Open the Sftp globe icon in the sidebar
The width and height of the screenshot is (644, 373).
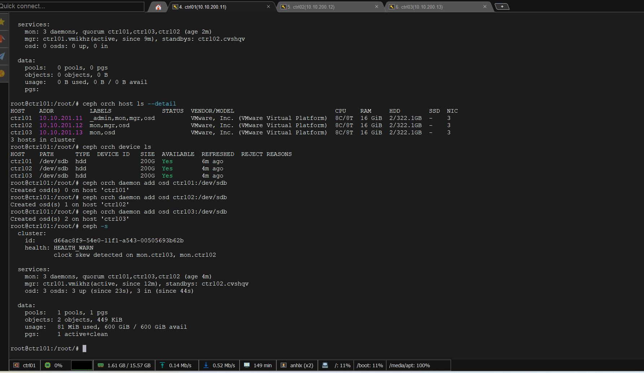pos(2,73)
